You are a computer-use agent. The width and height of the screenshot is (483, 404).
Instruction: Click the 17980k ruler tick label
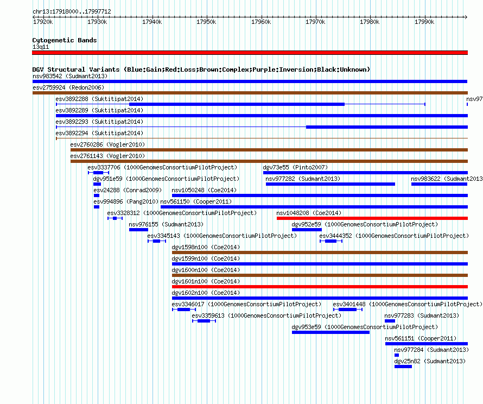click(370, 22)
